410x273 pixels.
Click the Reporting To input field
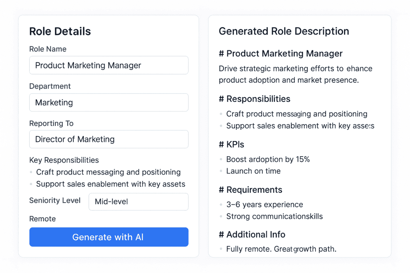point(109,139)
